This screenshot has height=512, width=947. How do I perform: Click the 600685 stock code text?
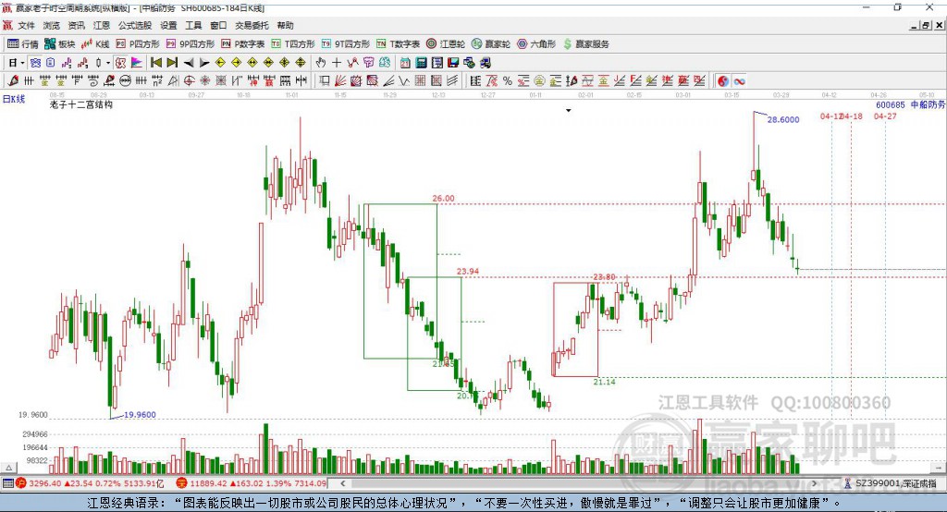[891, 105]
